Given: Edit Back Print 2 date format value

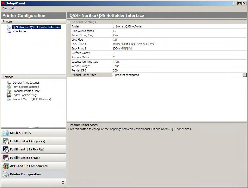Looking at the screenshot, I should click(179, 48).
